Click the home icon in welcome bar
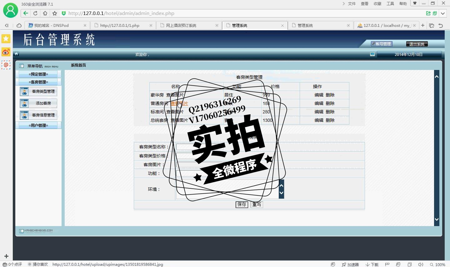The image size is (450, 267). [16, 54]
